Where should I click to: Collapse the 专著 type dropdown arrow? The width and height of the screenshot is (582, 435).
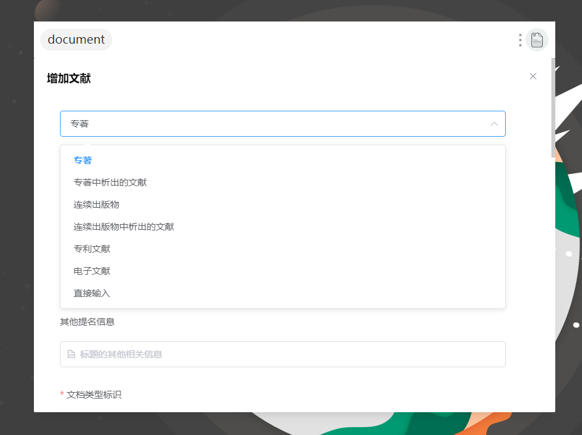[494, 124]
